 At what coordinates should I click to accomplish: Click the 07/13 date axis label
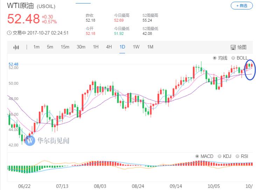[x=62, y=186]
